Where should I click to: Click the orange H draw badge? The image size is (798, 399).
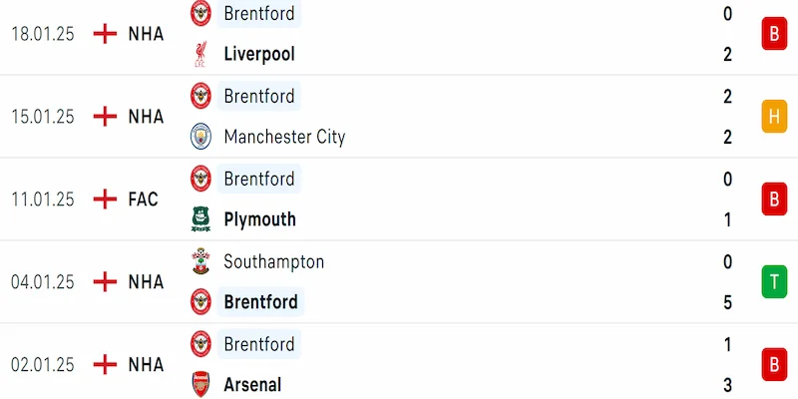(773, 117)
